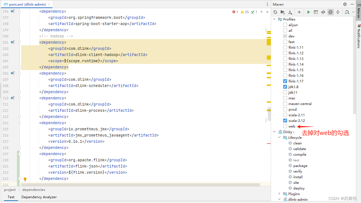Image resolution: width=361 pixels, height=203 pixels.
Task: Expand the dlink-admin module node
Action: tap(279, 199)
